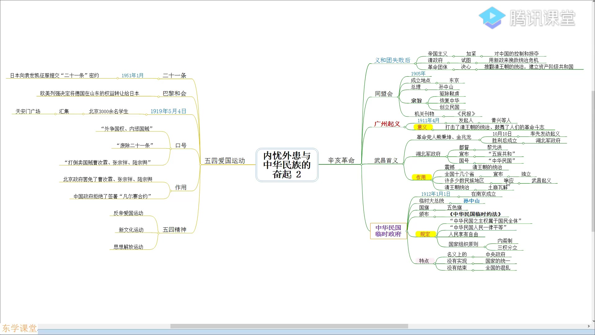Click the 同盟会 node
The width and height of the screenshot is (595, 335).
pyautogui.click(x=384, y=94)
